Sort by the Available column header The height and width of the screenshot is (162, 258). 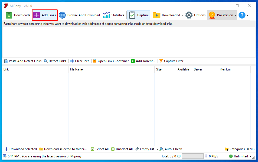click(x=184, y=69)
